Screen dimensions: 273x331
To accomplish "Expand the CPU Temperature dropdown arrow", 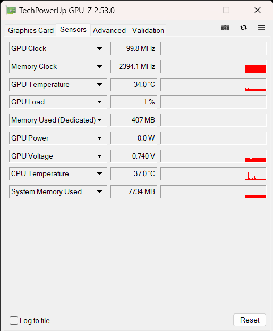I will point(99,174).
